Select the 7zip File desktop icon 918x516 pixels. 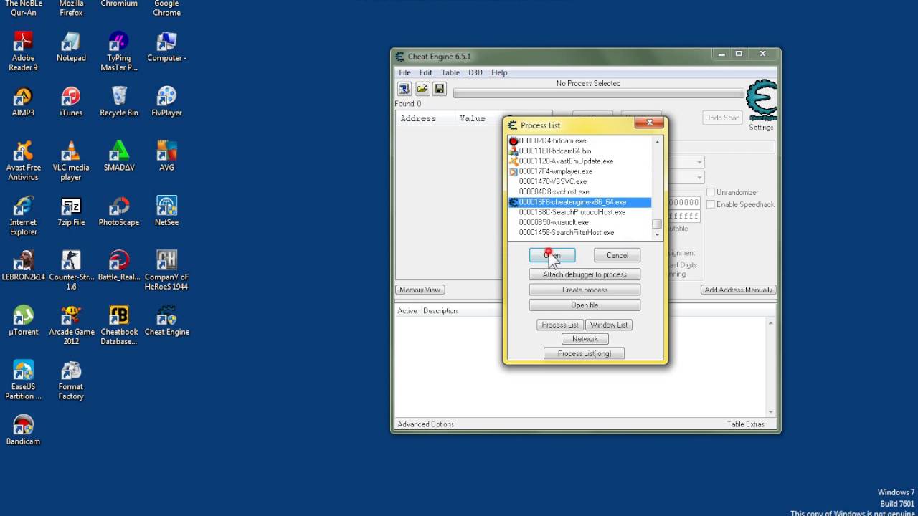pos(71,211)
